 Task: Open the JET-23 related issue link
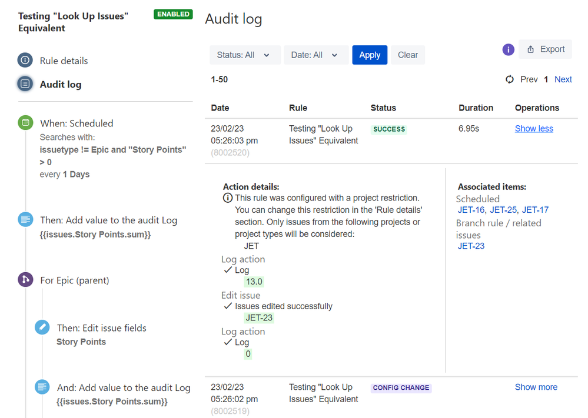coord(471,246)
